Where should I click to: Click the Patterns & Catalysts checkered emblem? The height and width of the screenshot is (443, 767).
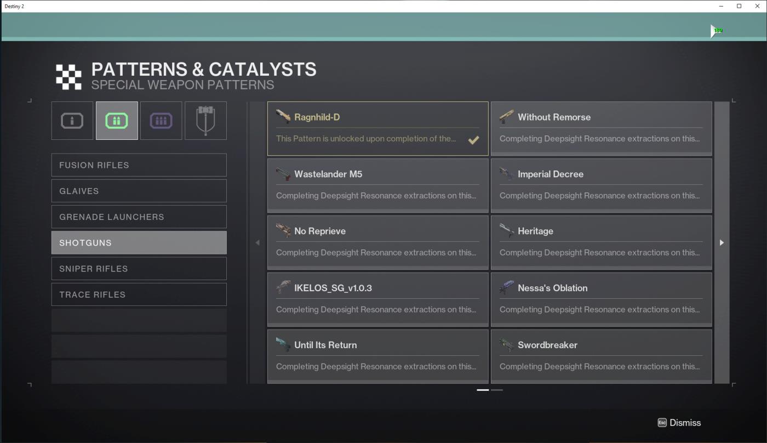pyautogui.click(x=68, y=77)
